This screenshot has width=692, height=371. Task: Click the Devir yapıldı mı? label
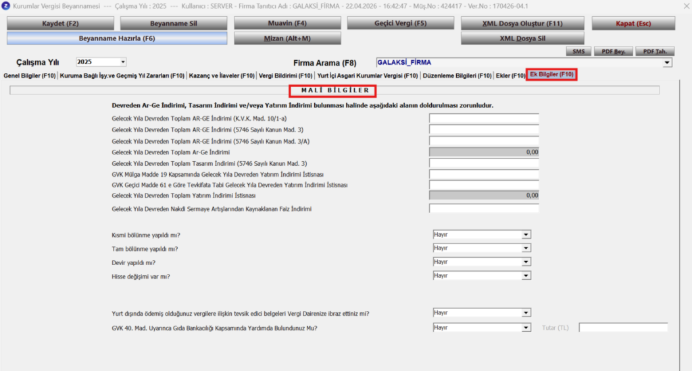[133, 263]
